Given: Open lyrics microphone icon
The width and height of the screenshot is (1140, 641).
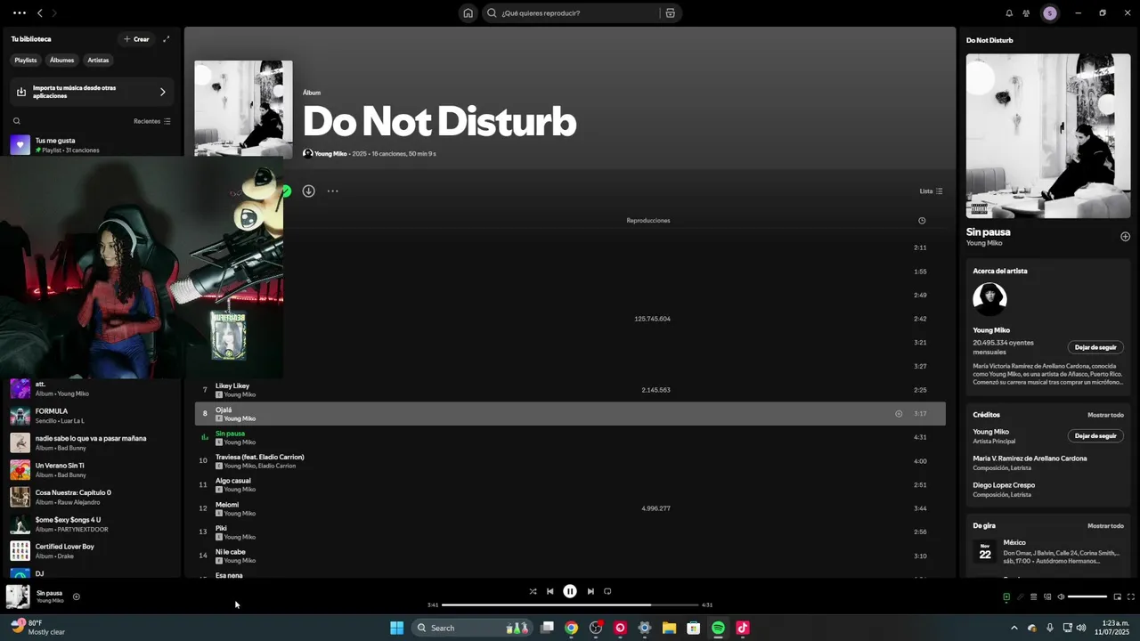Looking at the screenshot, I should coord(1020,596).
